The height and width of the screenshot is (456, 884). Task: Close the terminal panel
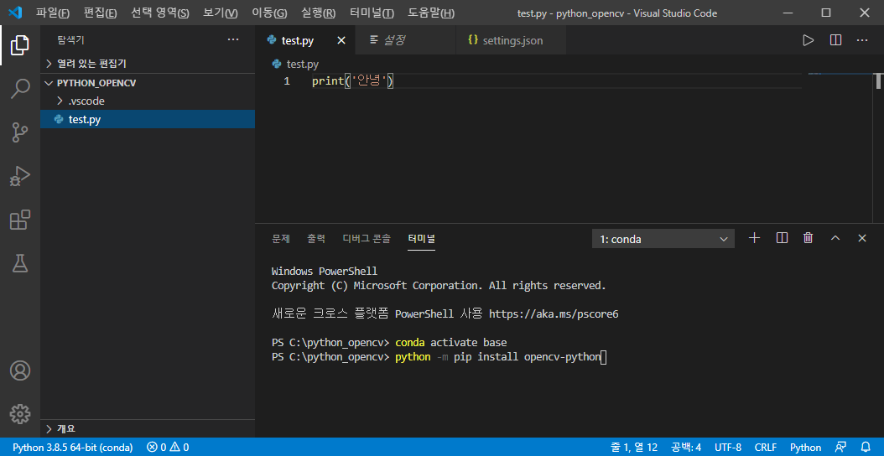pyautogui.click(x=862, y=238)
